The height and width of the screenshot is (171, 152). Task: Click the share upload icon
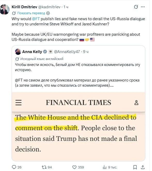point(143,167)
